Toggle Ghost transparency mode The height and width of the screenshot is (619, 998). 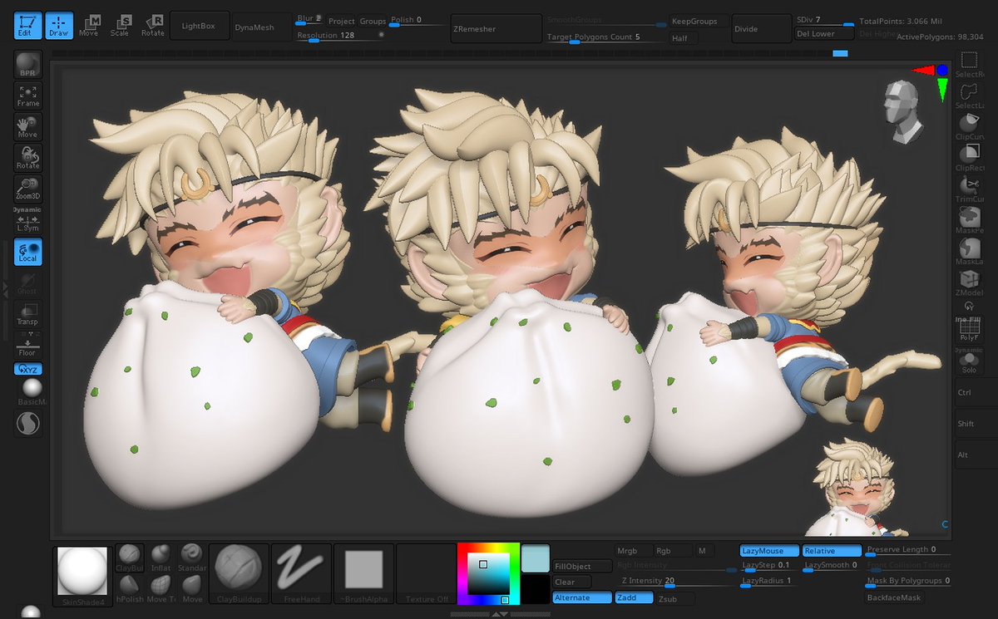28,282
